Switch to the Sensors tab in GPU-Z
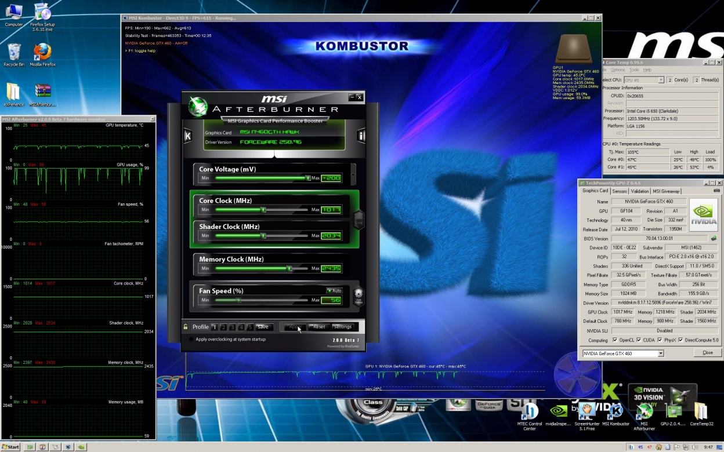 [619, 191]
